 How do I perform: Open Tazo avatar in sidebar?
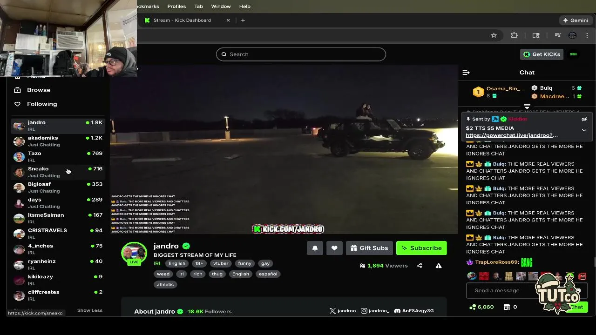[x=19, y=156]
